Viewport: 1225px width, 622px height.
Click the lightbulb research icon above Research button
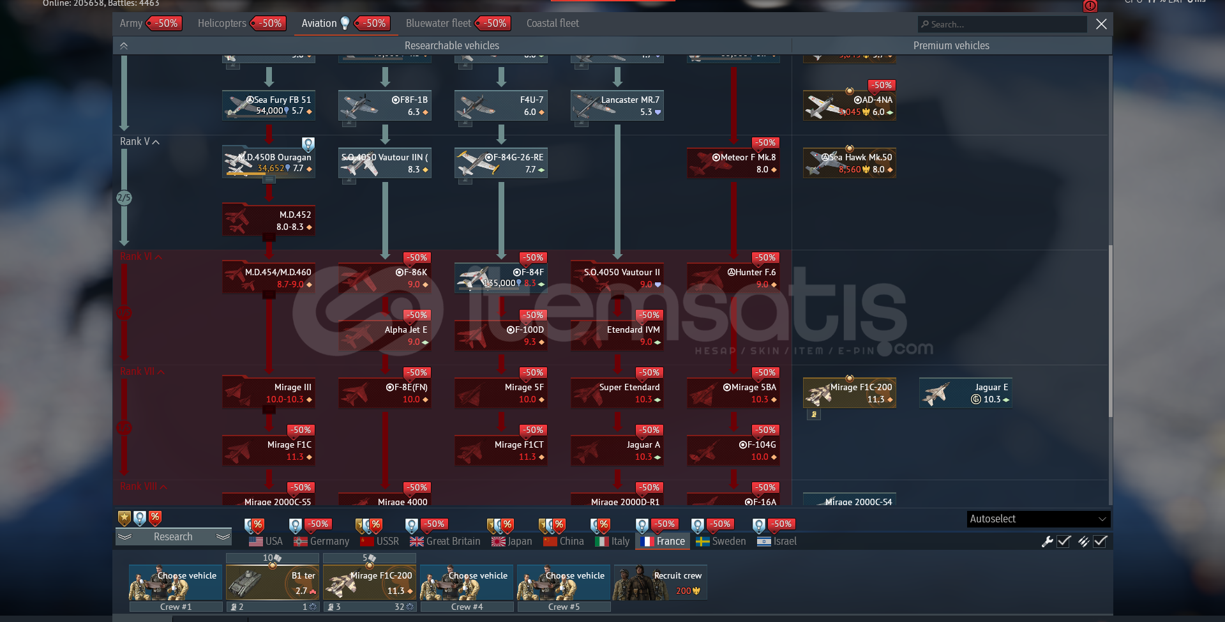pos(139,517)
